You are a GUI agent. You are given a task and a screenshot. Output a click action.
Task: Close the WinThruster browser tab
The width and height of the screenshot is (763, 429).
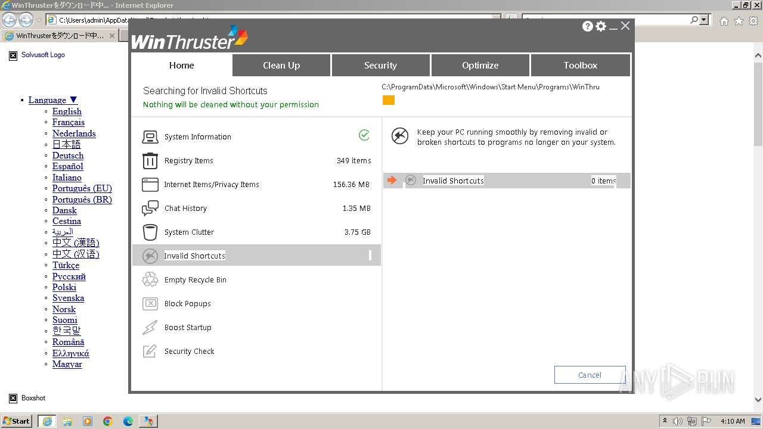point(111,36)
